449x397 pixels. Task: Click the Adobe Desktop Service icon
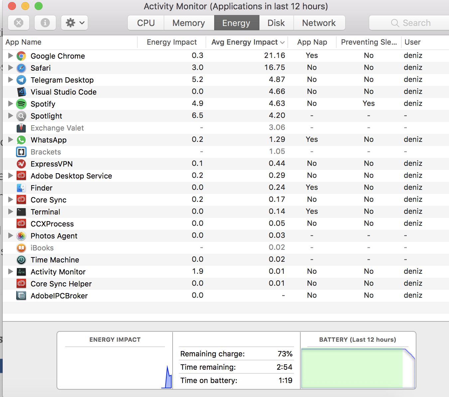(x=21, y=176)
